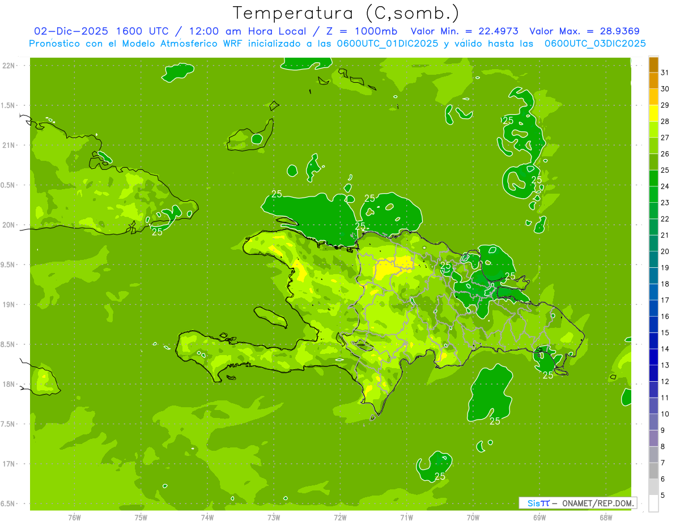Screen dimensions: 680x525
Task: Click the 19N latitude axis label
Action: 8,304
